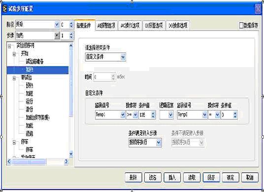This screenshot has width=264, height=192.
Task: Open the AO操作选项 tab
Action: [130, 26]
